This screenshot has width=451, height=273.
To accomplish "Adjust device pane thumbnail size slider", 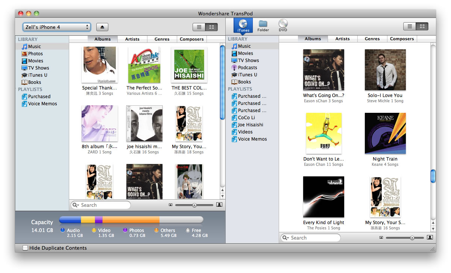I will click(x=194, y=205).
